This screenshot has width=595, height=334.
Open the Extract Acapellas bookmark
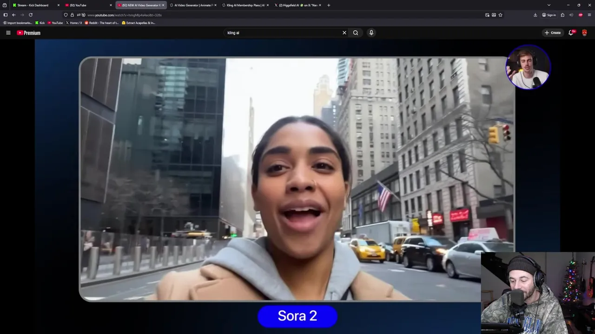(x=139, y=23)
